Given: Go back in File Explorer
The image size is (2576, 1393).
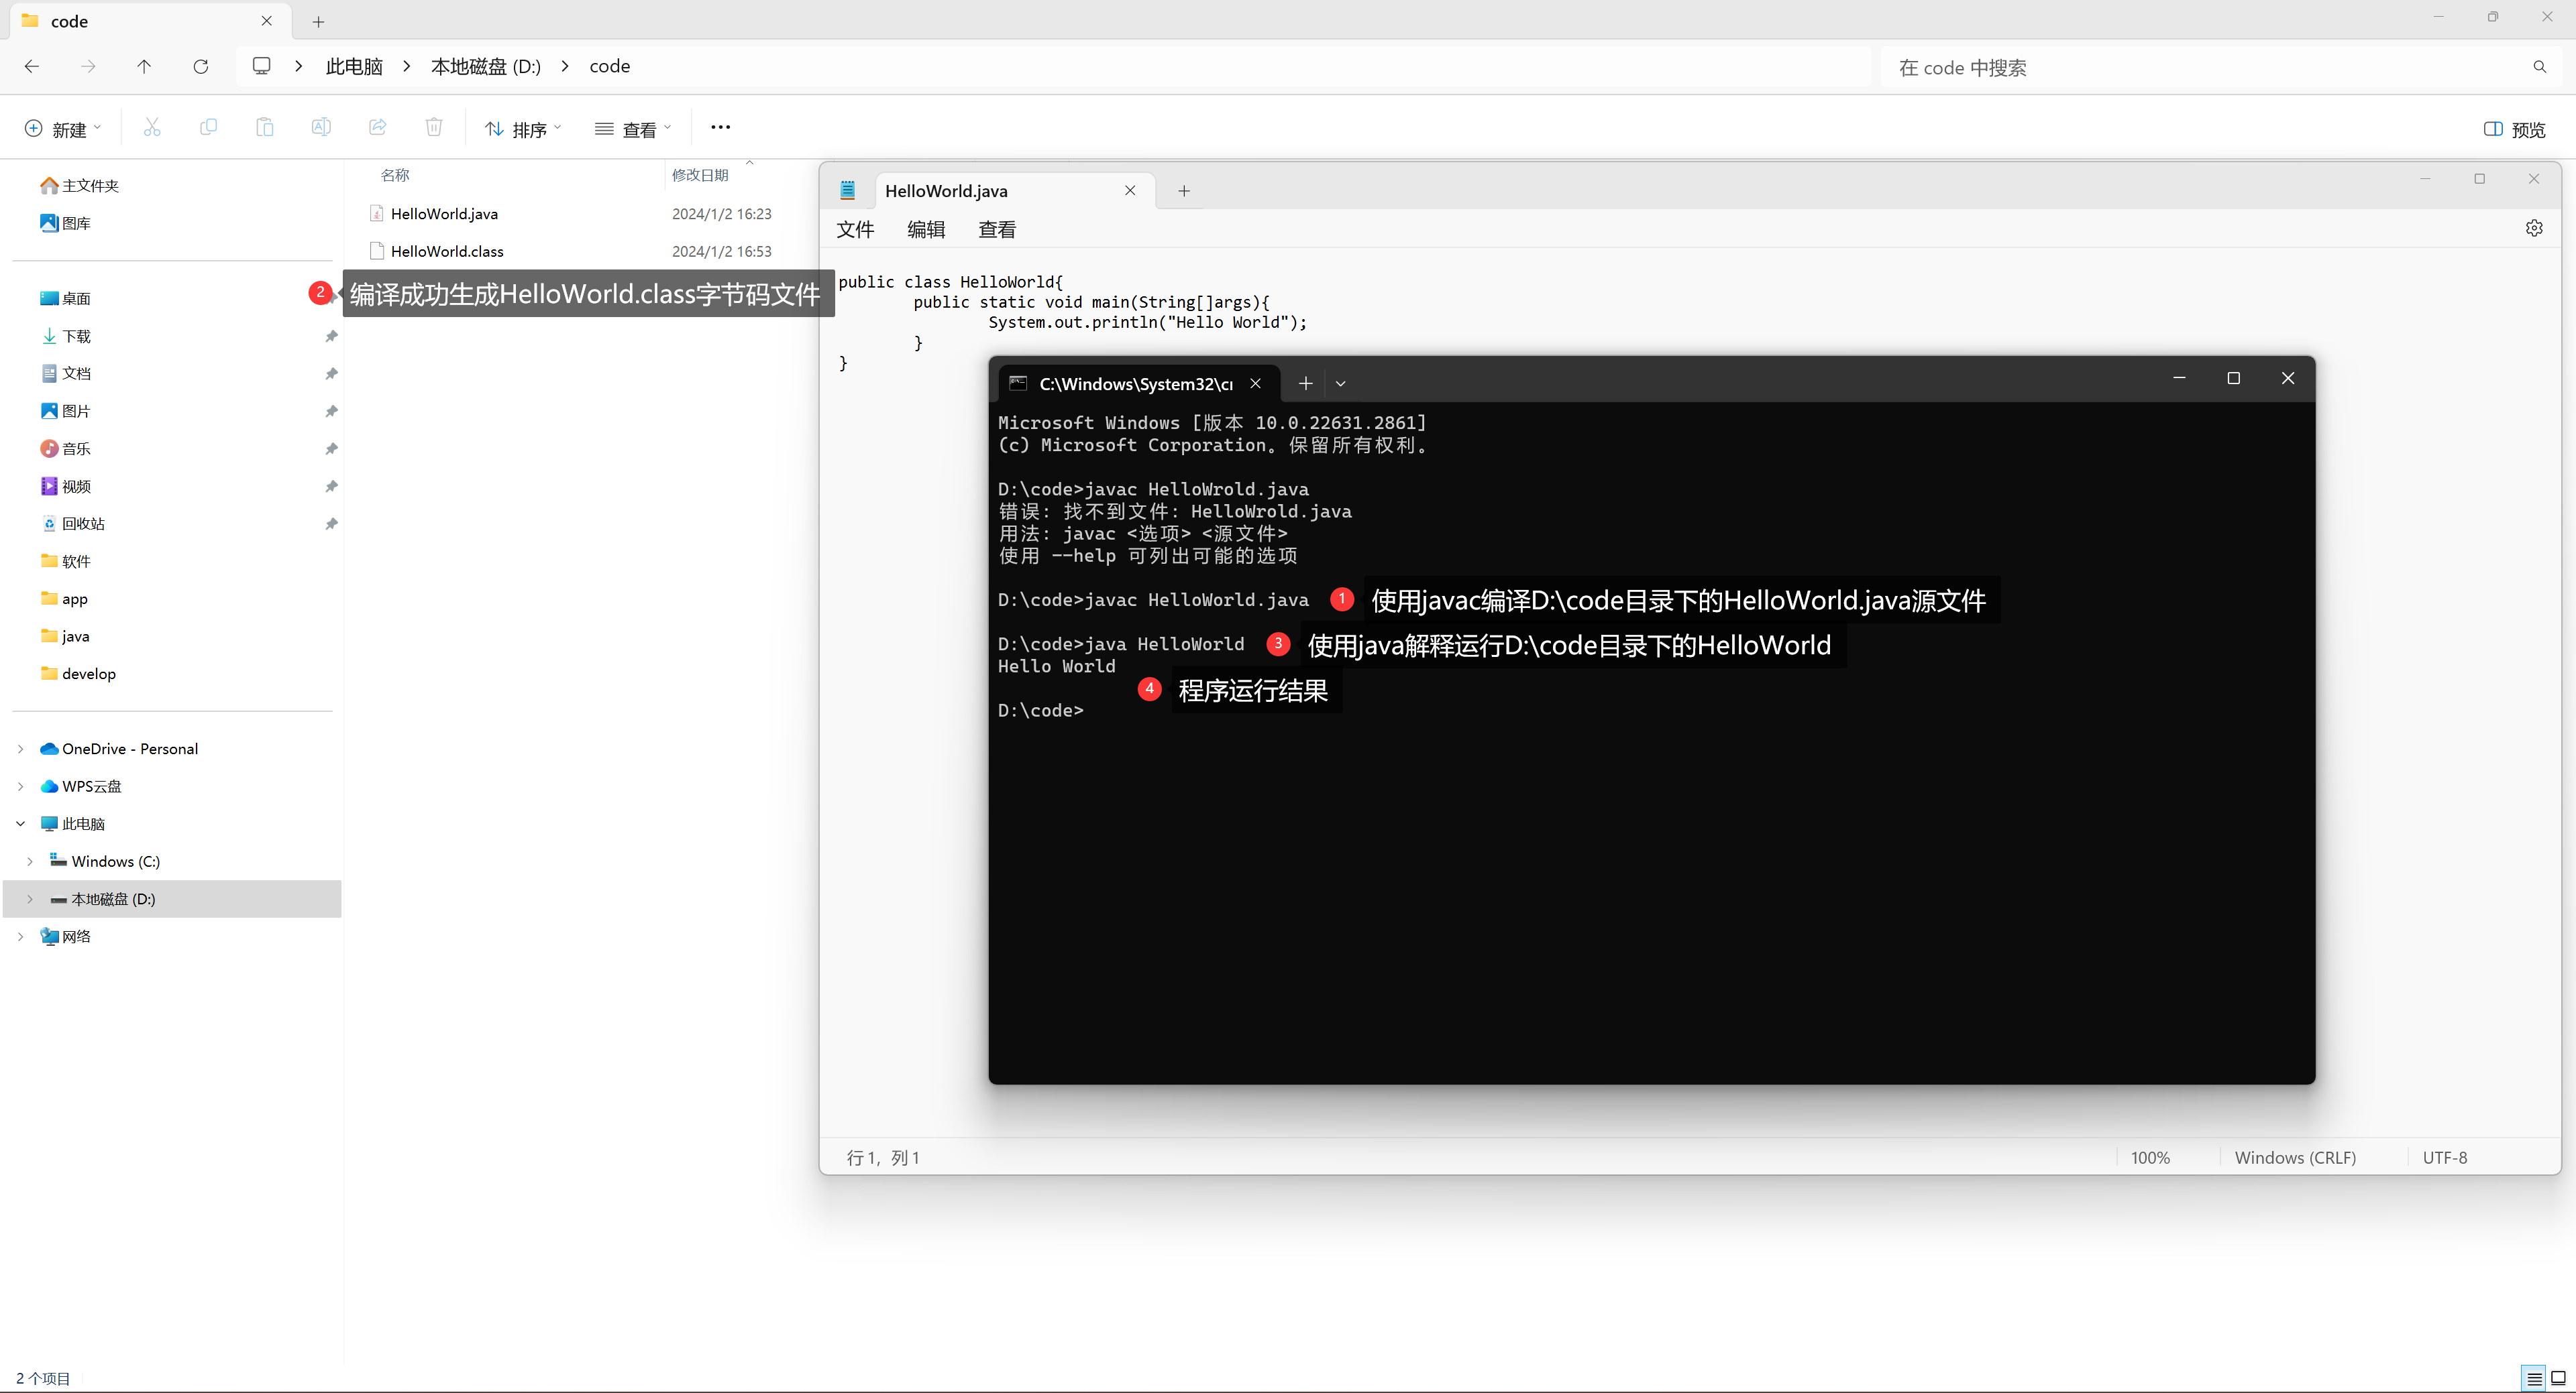Looking at the screenshot, I should (x=32, y=66).
